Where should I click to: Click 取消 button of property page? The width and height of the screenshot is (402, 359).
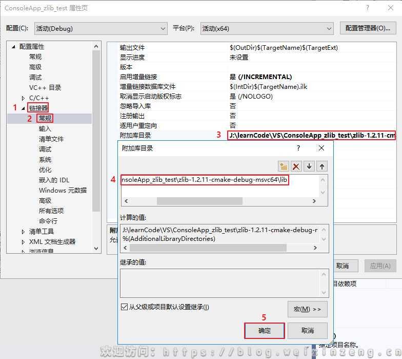(343, 266)
